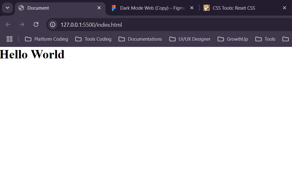This screenshot has height=196, width=292.
Task: Close the Document tab
Action: tap(99, 8)
